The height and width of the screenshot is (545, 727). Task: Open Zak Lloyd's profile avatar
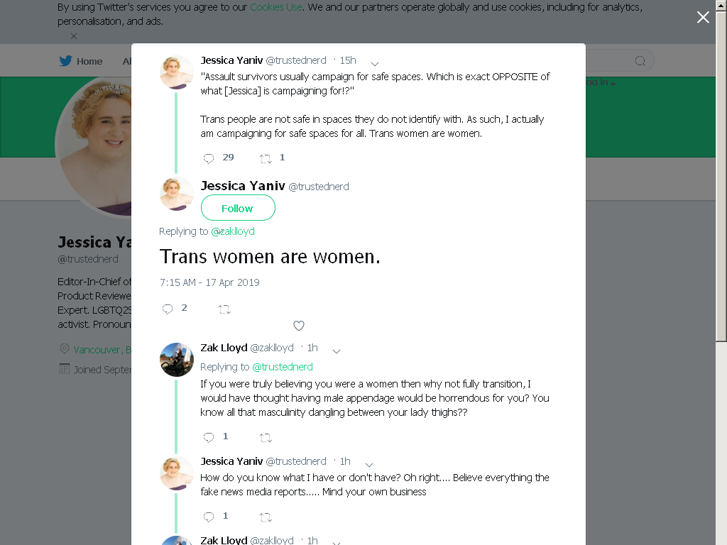coord(176,359)
